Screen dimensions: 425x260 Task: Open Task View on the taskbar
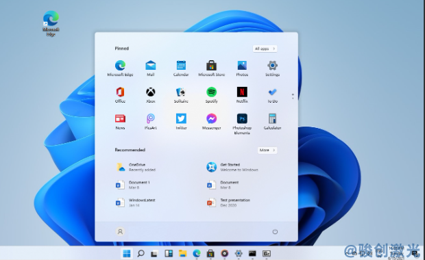coord(154,254)
